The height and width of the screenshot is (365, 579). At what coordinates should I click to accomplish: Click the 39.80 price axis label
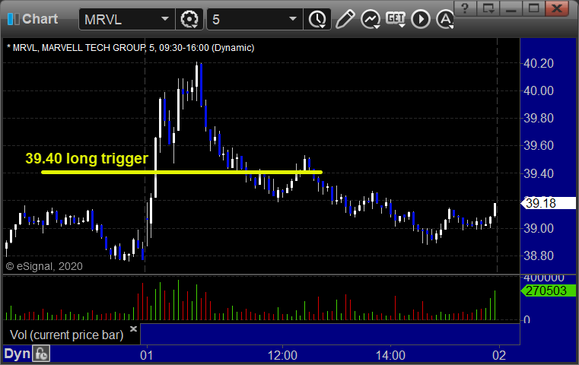coord(539,119)
